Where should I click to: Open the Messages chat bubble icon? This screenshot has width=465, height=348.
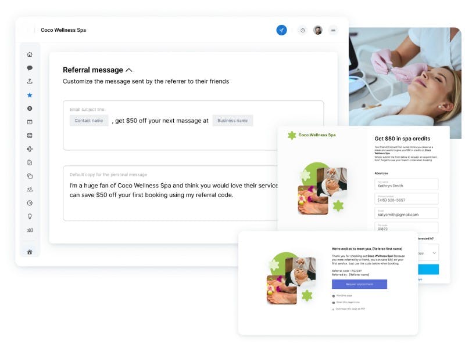pyautogui.click(x=28, y=68)
